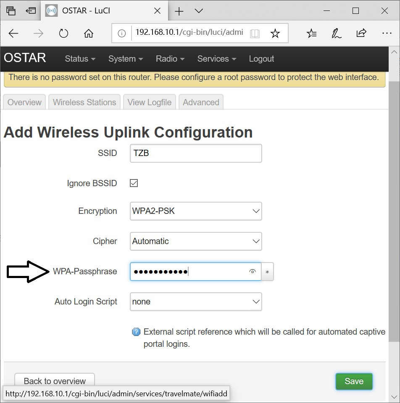400x403 pixels.
Task: Open reading view book icon
Action: (255, 34)
